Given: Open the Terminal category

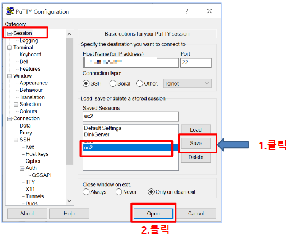Looking at the screenshot, I should click(23, 48).
